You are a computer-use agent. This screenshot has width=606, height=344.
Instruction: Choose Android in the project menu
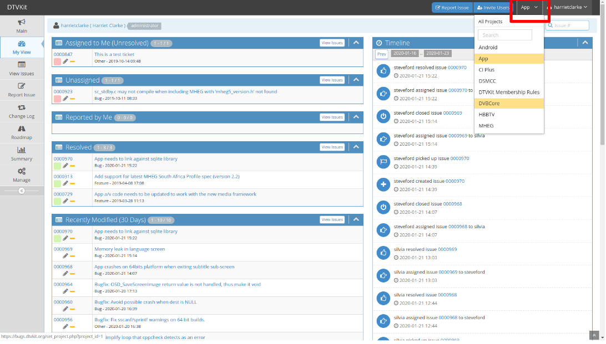coord(488,48)
